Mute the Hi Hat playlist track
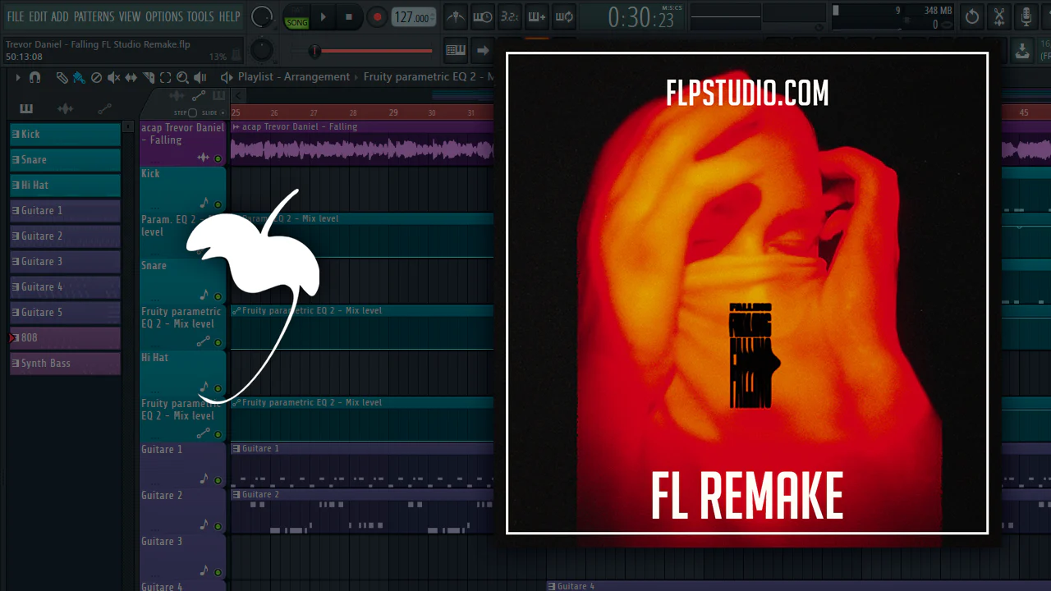 [x=218, y=388]
